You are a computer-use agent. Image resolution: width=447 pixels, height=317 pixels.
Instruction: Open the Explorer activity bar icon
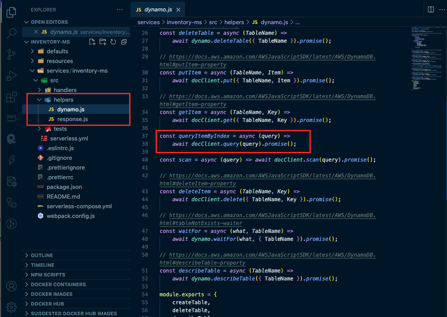(11, 12)
